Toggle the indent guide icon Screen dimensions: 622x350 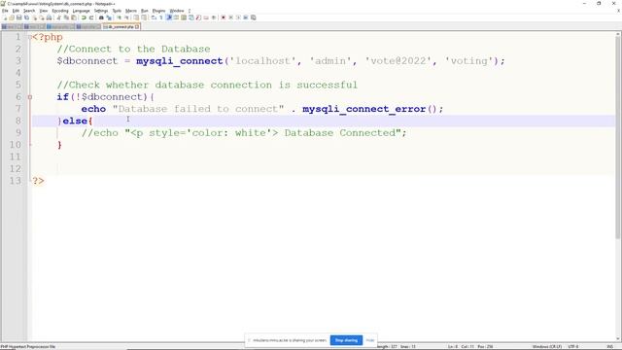(x=169, y=17)
